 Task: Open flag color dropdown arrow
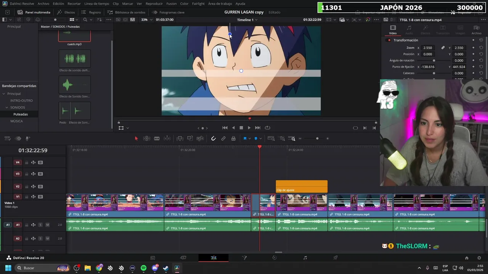[249, 139]
